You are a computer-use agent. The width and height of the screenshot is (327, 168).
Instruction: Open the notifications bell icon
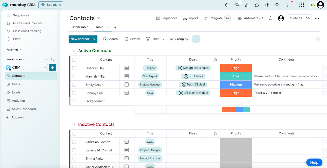click(x=226, y=5)
